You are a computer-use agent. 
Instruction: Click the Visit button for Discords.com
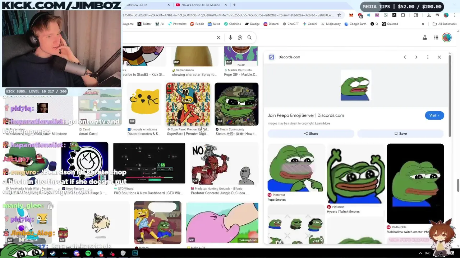point(434,115)
